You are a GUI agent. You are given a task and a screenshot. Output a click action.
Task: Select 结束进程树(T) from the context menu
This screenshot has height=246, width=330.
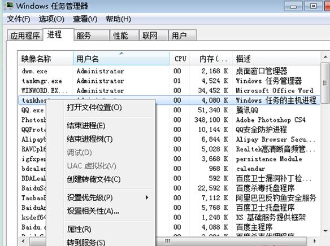[x=90, y=139]
